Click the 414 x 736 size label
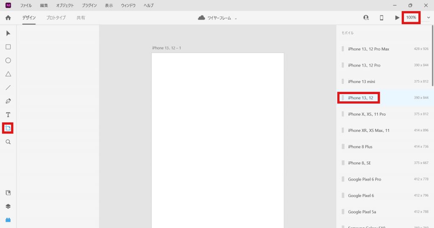434x228 pixels. click(x=421, y=146)
